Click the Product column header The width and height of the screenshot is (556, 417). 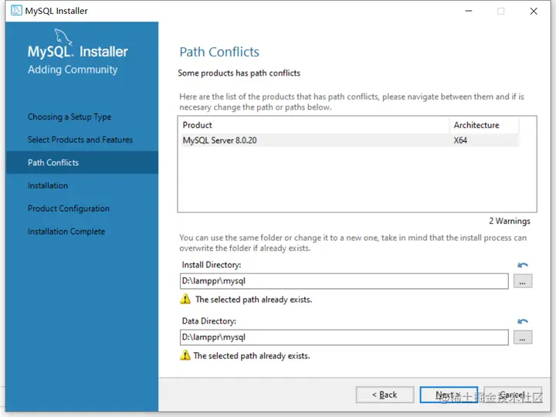[x=314, y=125]
